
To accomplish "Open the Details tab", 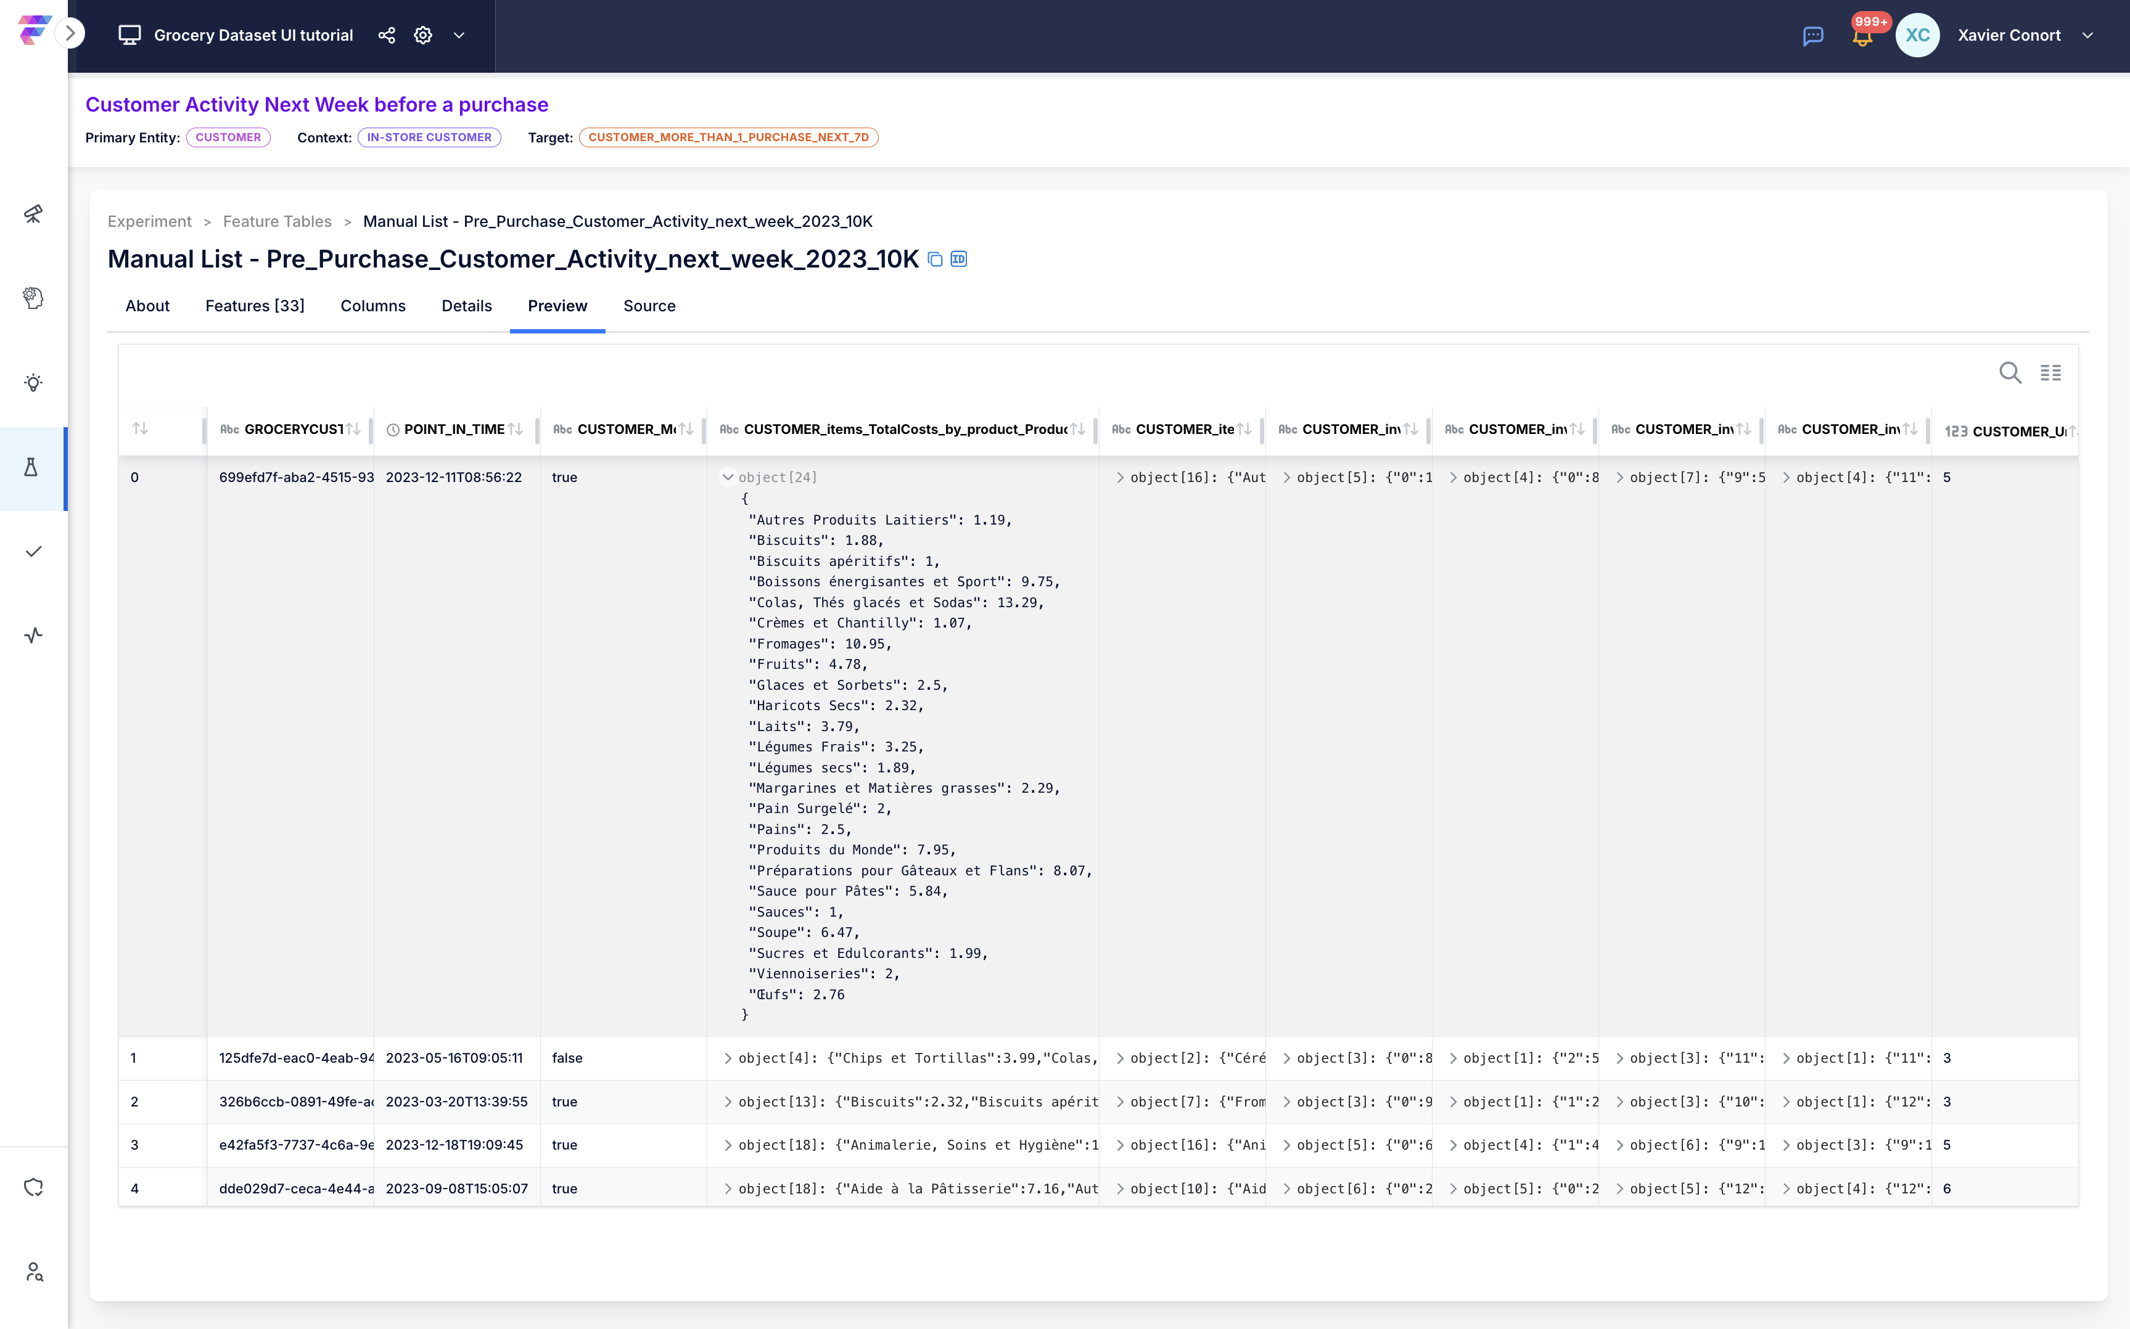I will coord(467,306).
